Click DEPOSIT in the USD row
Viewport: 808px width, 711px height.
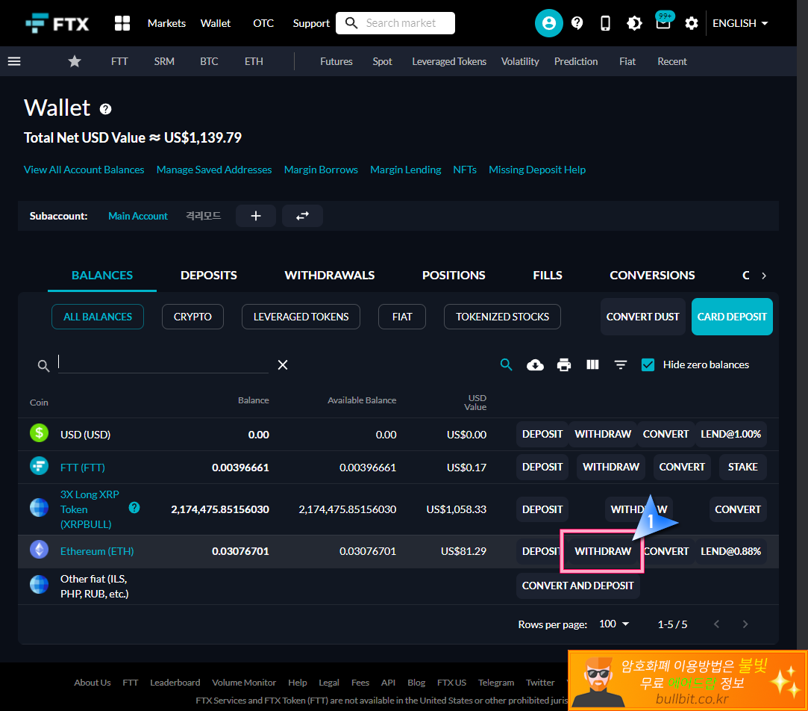coord(542,434)
